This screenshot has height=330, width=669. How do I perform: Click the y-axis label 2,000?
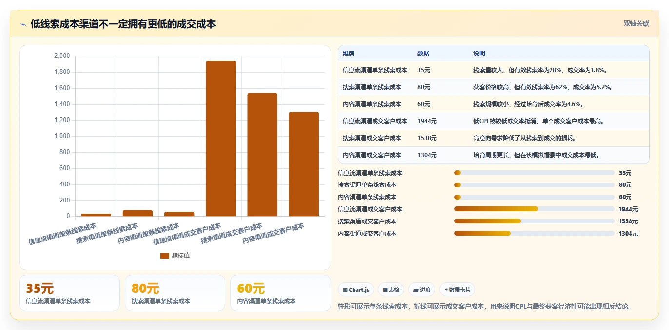click(x=62, y=56)
